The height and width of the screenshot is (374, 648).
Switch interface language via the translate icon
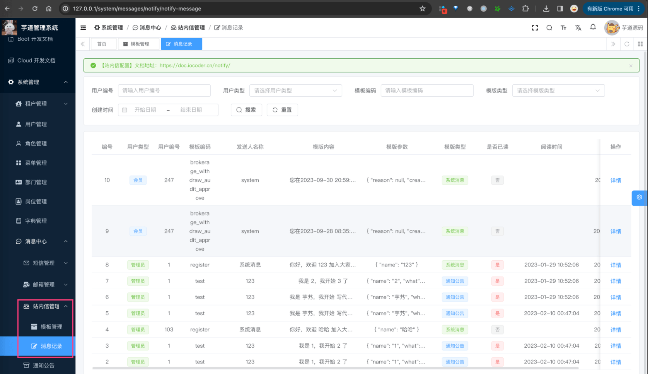click(x=578, y=27)
